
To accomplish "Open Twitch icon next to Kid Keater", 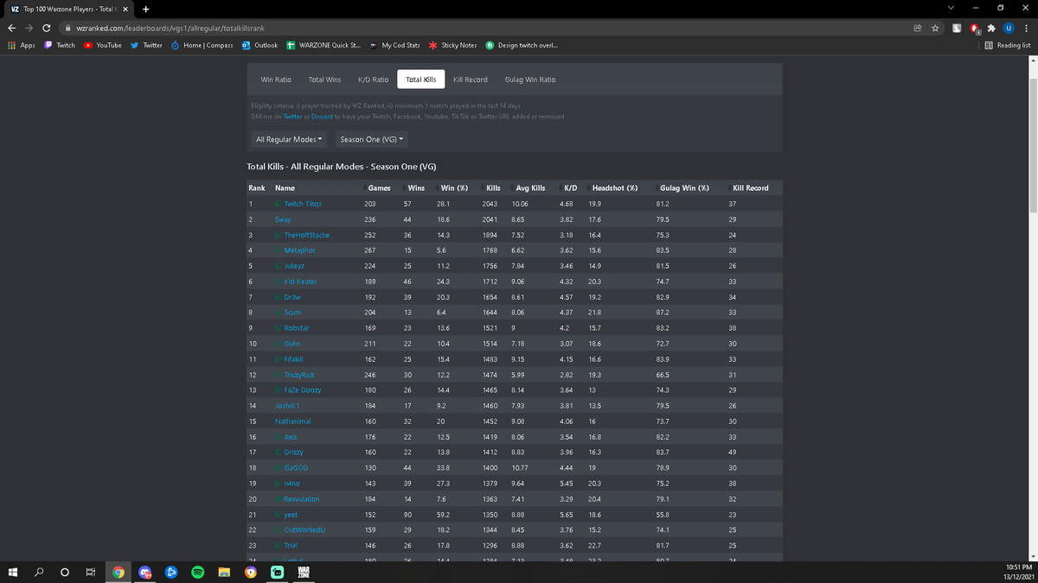I will click(278, 282).
